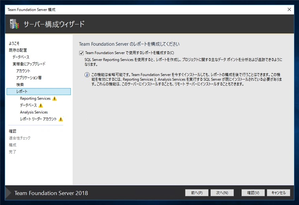The width and height of the screenshot is (299, 205).
Task: Go to the アプリケーション層 step
Action: (29, 78)
